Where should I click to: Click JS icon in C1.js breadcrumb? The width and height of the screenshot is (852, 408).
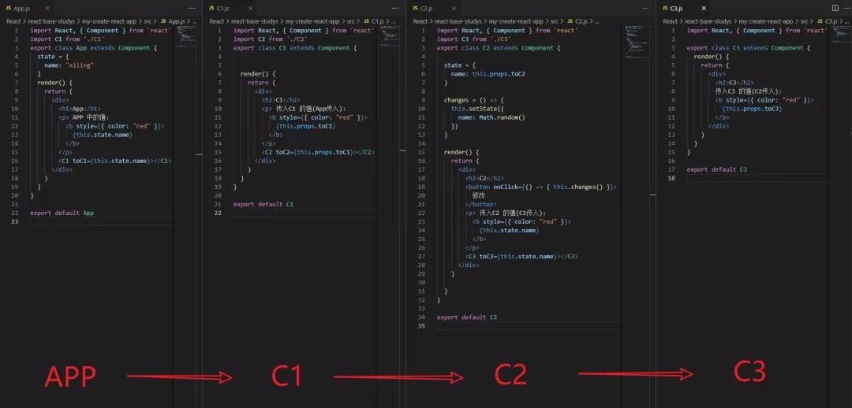point(366,21)
